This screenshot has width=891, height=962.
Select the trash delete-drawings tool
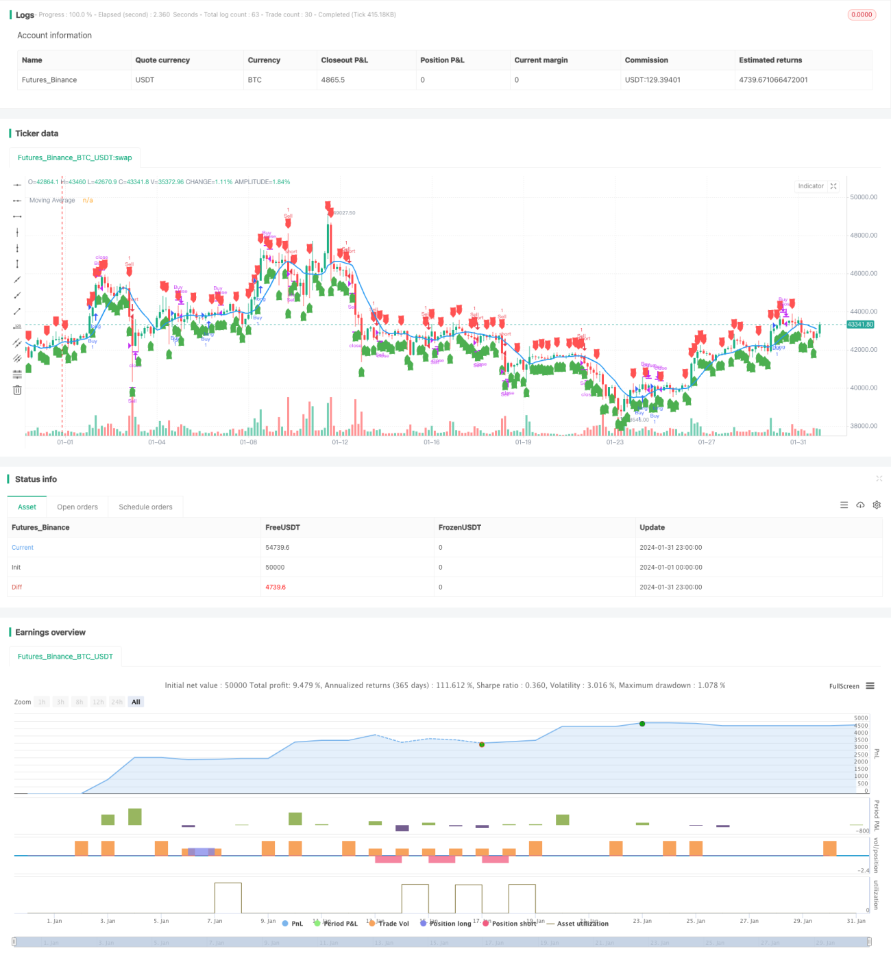(x=17, y=390)
